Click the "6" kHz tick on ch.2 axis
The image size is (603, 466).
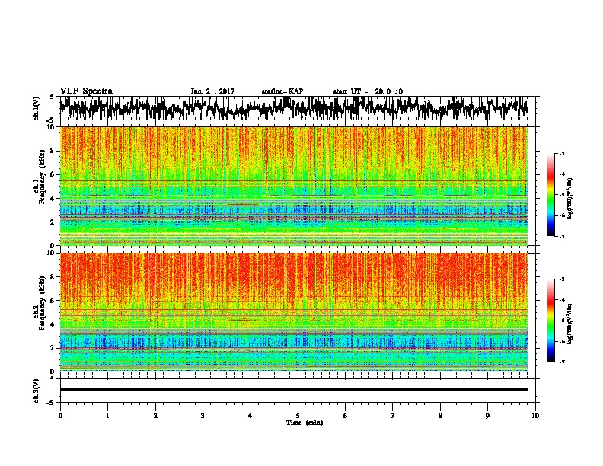[x=53, y=301]
